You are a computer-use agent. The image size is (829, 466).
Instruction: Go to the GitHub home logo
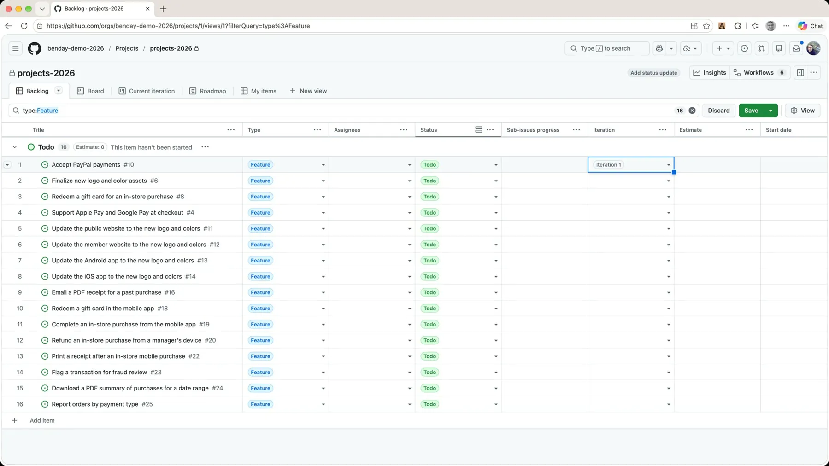(x=35, y=48)
